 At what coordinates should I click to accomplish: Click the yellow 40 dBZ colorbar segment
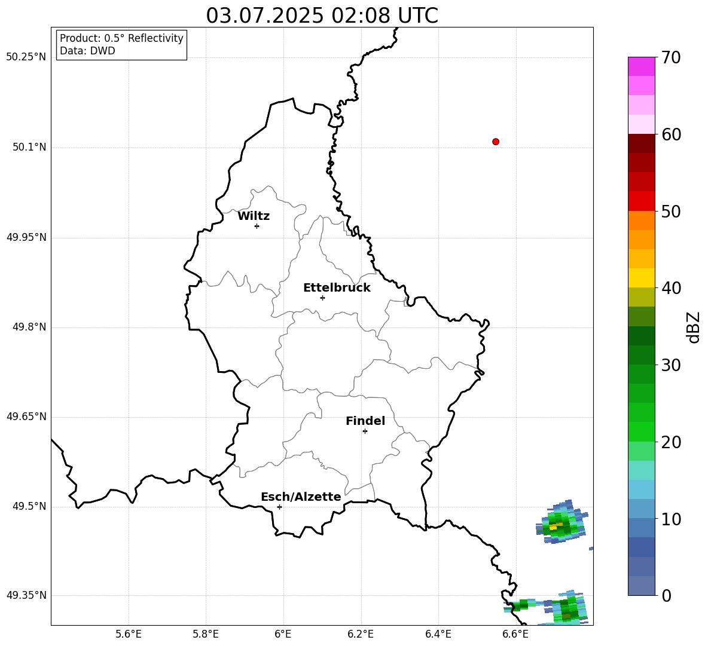coord(641,278)
